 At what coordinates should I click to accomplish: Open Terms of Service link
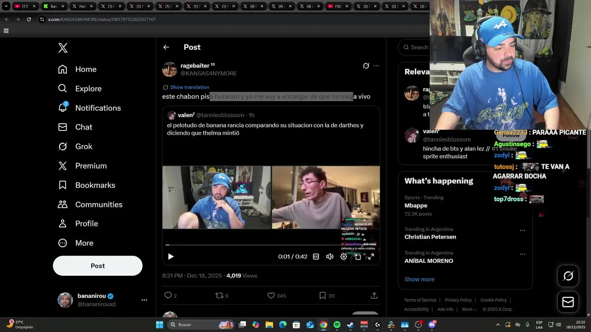[420, 300]
